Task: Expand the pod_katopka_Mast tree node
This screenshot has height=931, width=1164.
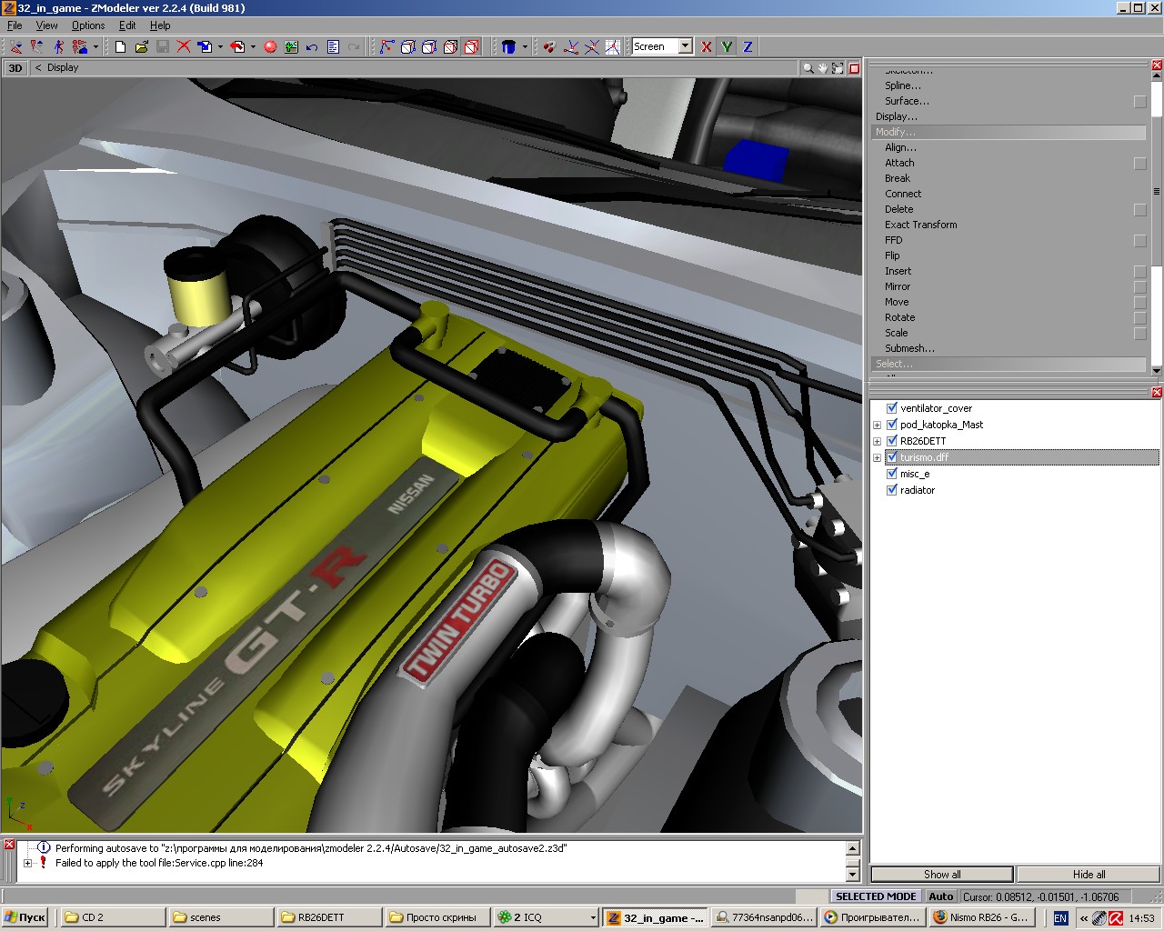Action: pos(878,425)
